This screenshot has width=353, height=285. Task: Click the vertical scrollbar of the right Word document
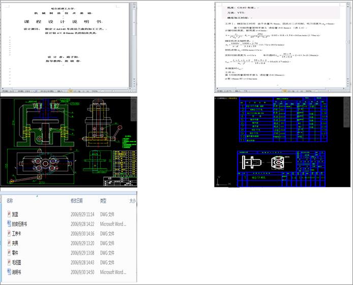(x=348, y=43)
